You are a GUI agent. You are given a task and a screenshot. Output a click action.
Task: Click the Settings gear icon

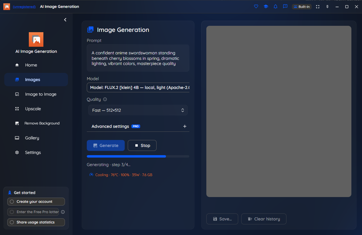[17, 152]
